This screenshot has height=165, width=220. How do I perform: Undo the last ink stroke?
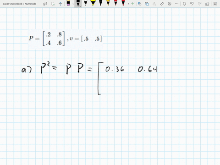(x=192, y=4)
